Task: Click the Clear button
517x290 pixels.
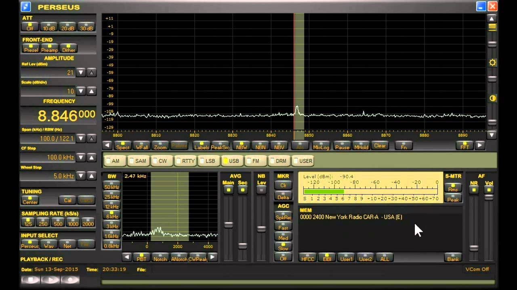Action: (x=380, y=146)
